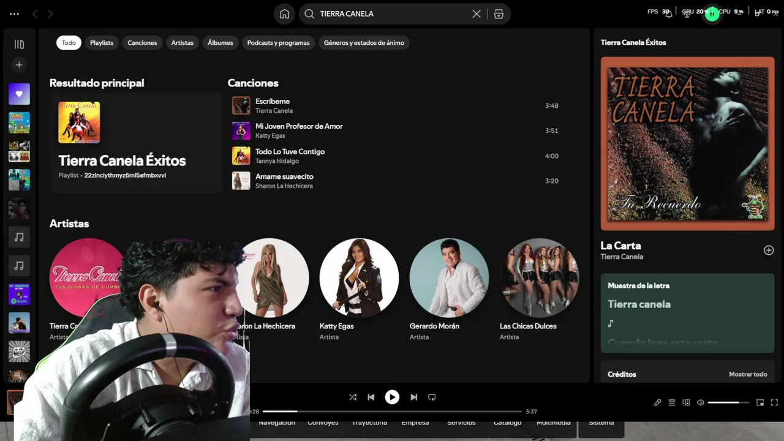Open the Browse icon beside search
The width and height of the screenshot is (784, 441).
499,14
